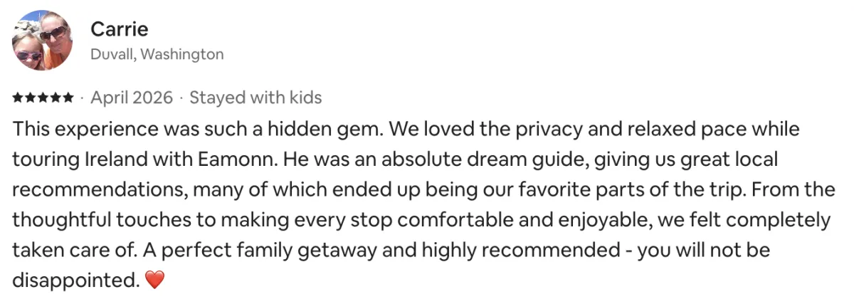Click the first star in the rating
The height and width of the screenshot is (304, 854).
coord(17,98)
